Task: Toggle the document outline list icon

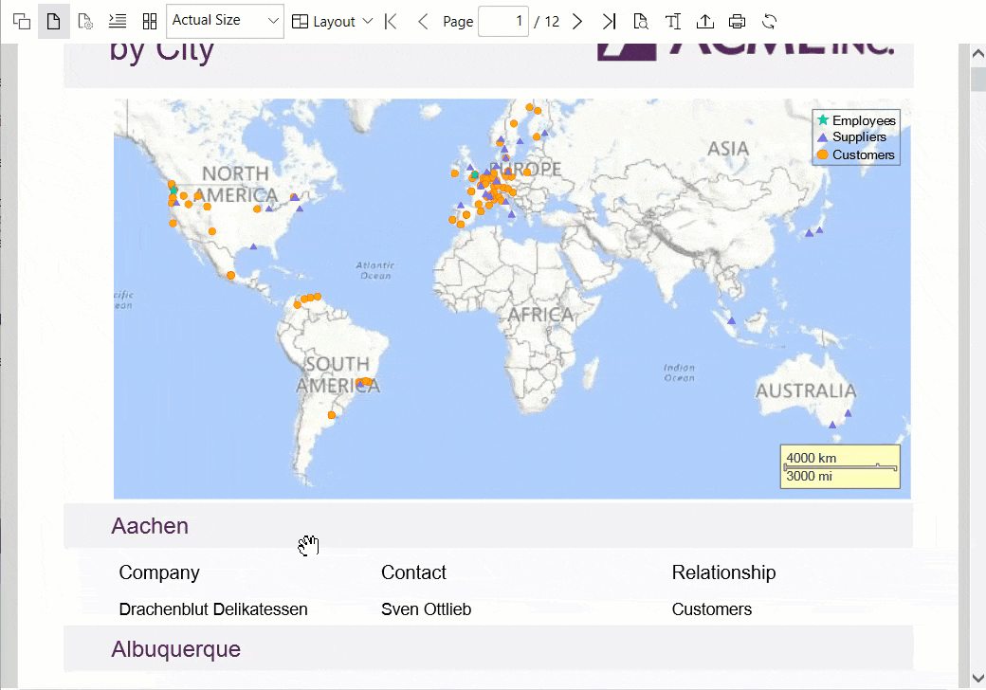Action: click(118, 21)
